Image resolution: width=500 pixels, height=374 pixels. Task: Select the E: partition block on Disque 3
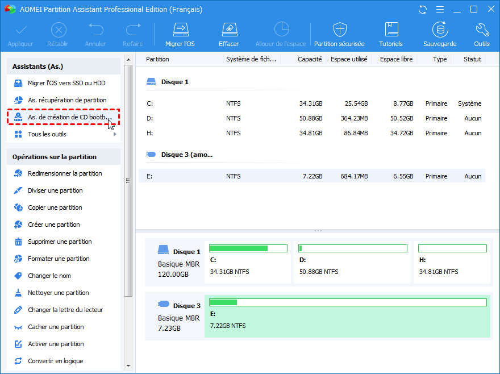pos(347,315)
